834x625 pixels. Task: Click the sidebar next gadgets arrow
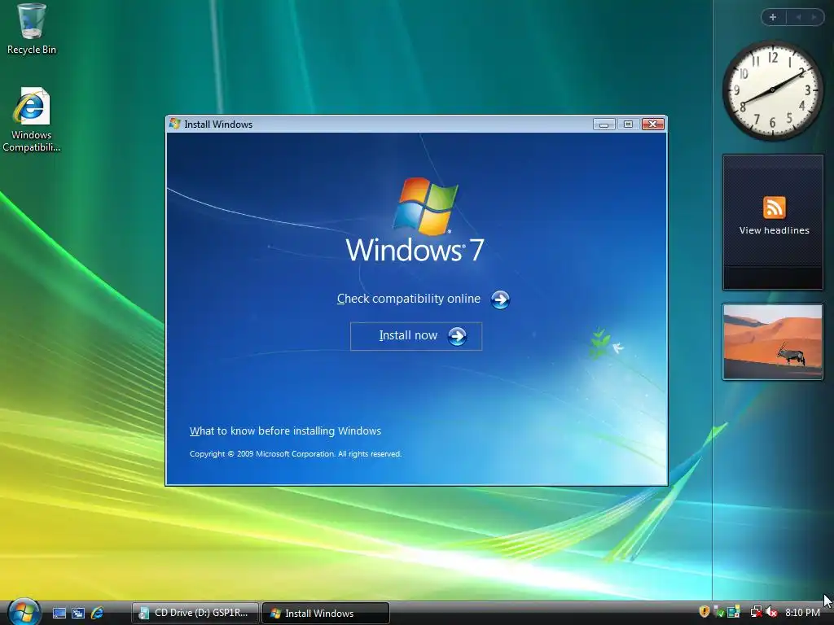pyautogui.click(x=814, y=17)
